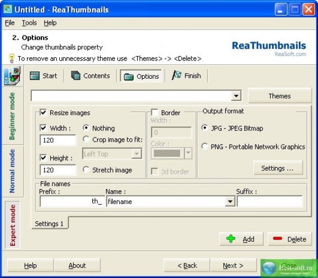Click the Themes button
The height and width of the screenshot is (278, 318).
[x=280, y=96]
